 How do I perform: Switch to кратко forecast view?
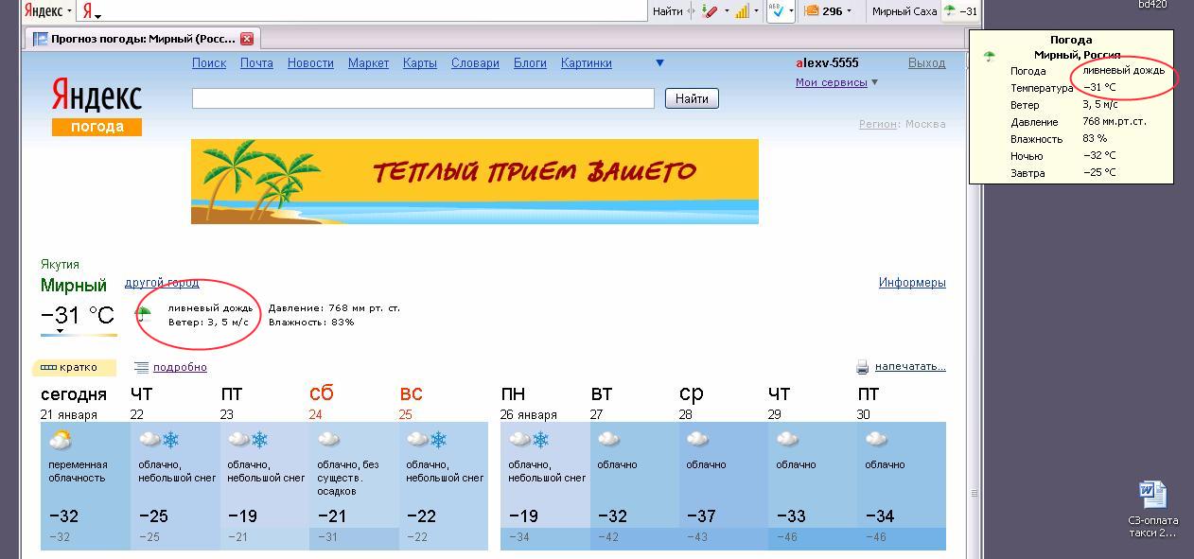(x=74, y=367)
